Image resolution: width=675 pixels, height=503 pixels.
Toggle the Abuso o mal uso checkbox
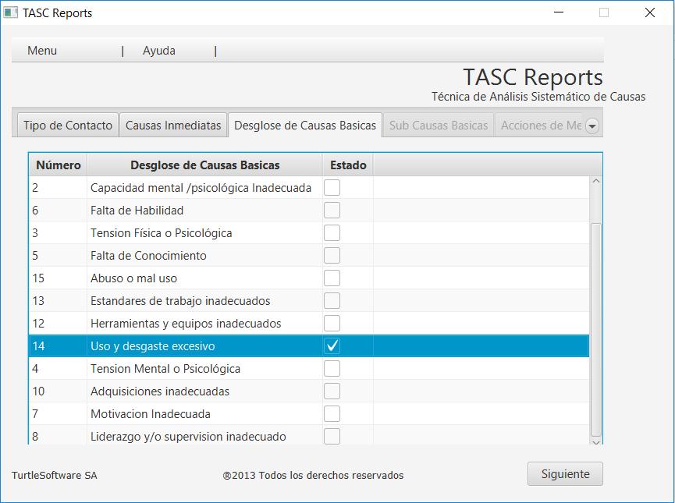click(x=332, y=278)
